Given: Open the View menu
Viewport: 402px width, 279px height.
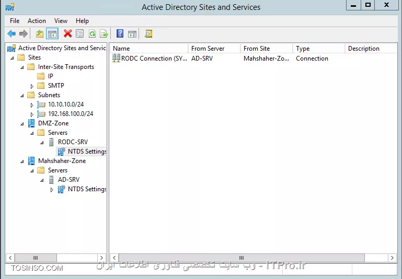Looking at the screenshot, I should [x=61, y=21].
